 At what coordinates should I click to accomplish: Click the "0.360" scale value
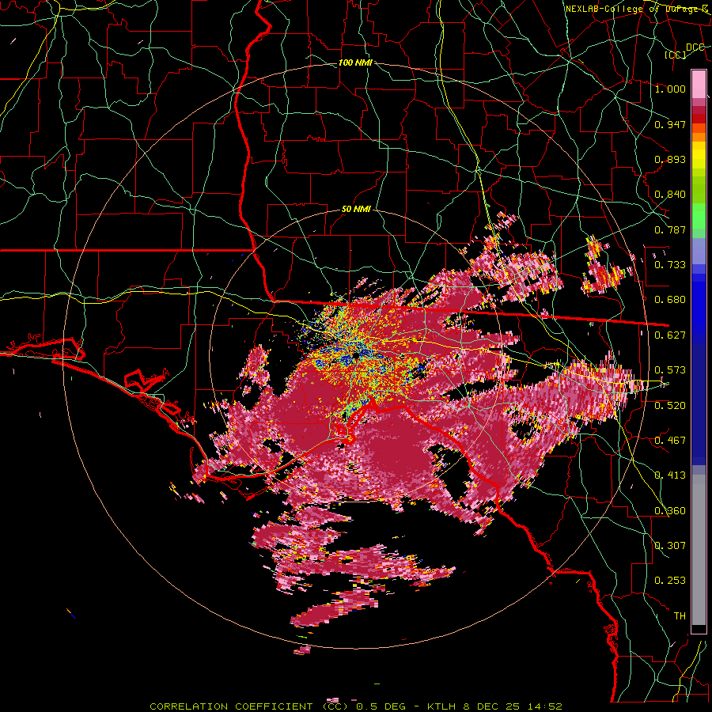(x=670, y=511)
